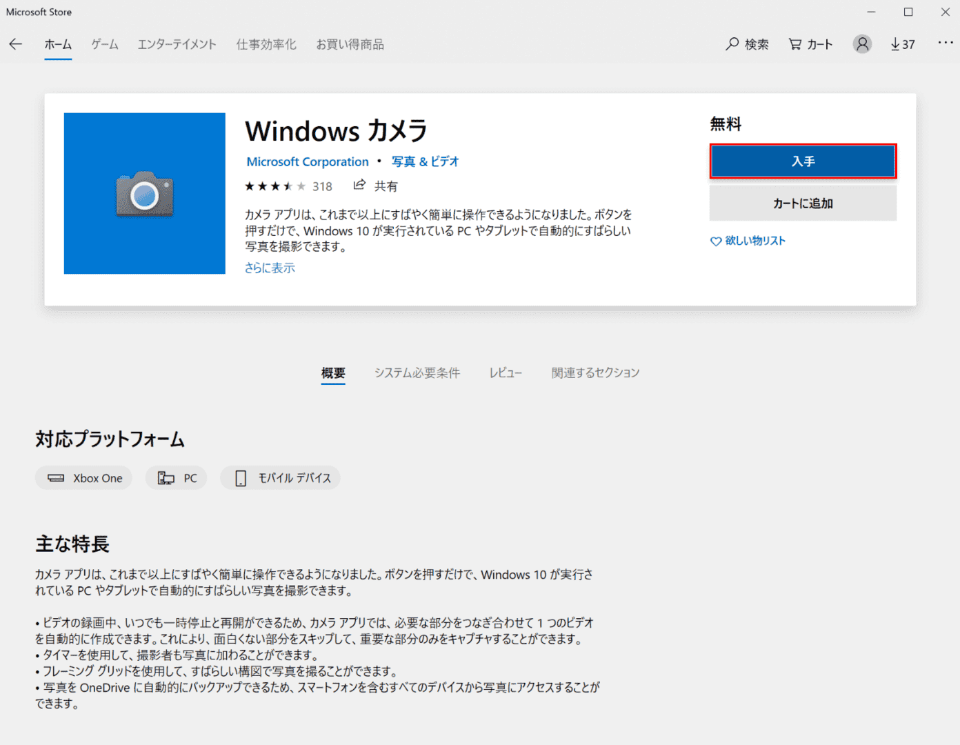Click the カートに追加 button
The image size is (960, 745).
pyautogui.click(x=803, y=203)
